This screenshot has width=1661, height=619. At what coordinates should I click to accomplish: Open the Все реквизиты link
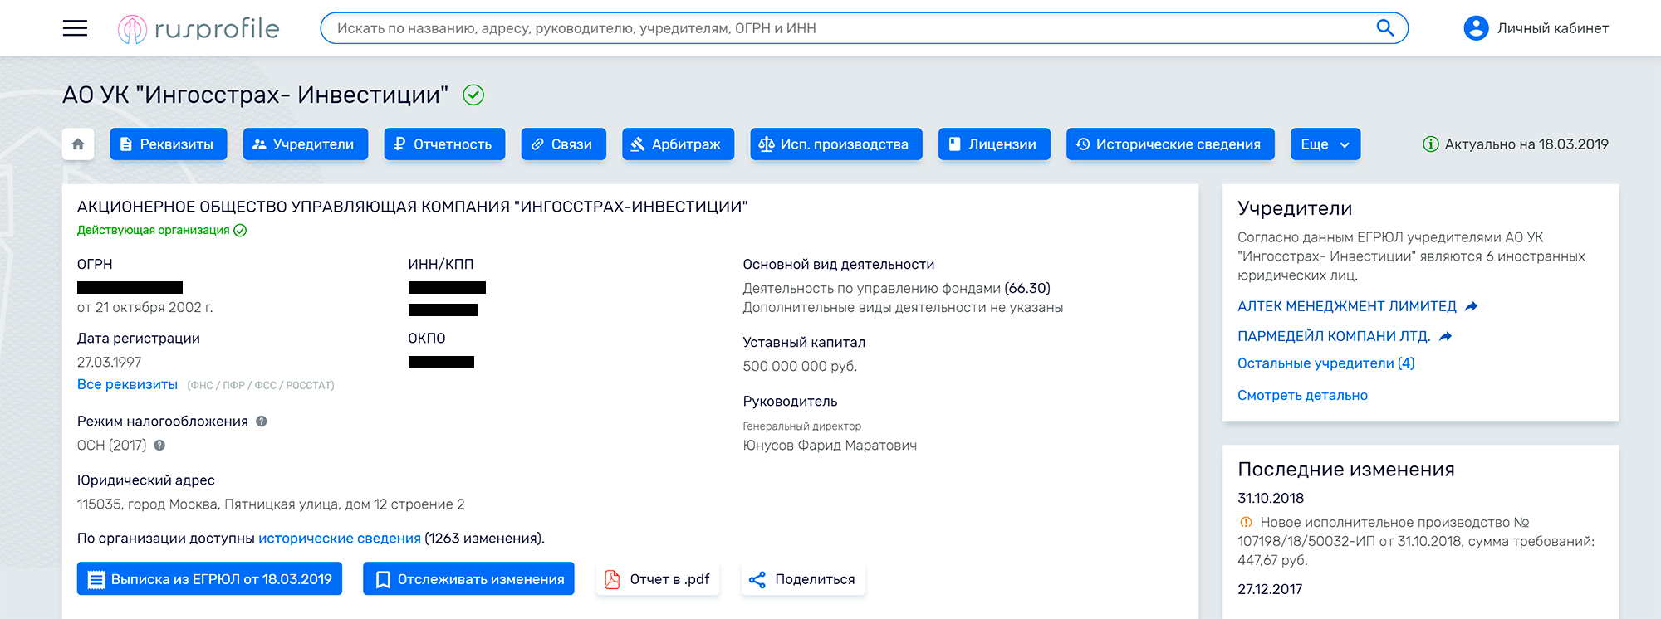pyautogui.click(x=127, y=385)
